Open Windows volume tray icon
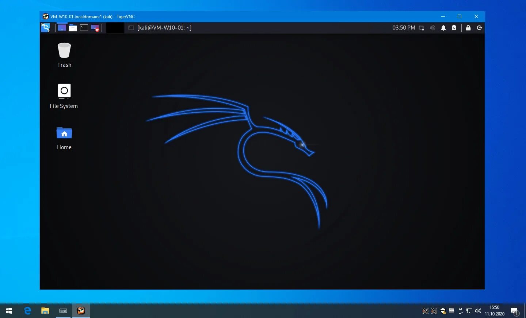Screen dimensions: 526x318 [478, 311]
